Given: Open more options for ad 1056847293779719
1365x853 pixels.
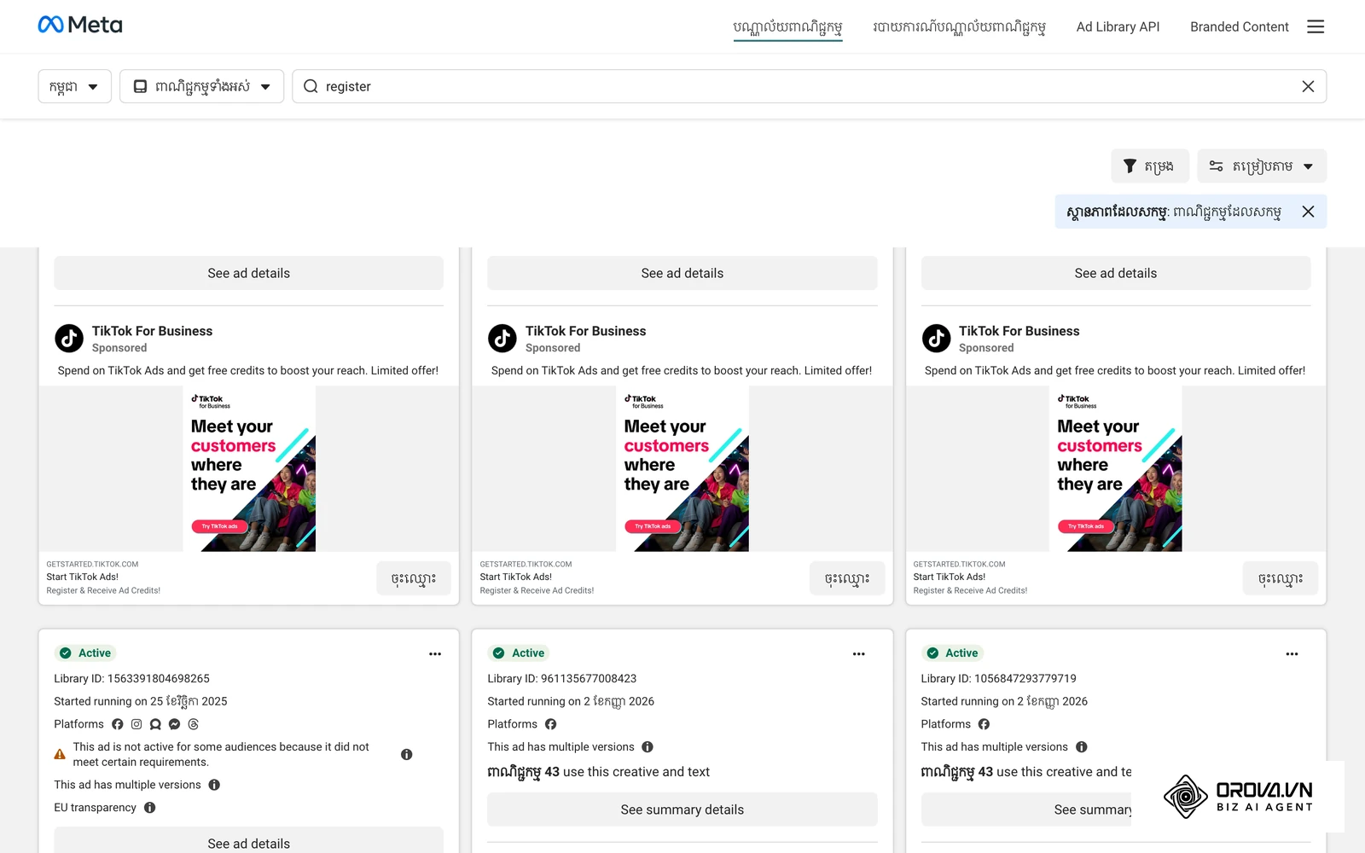Looking at the screenshot, I should tap(1292, 653).
